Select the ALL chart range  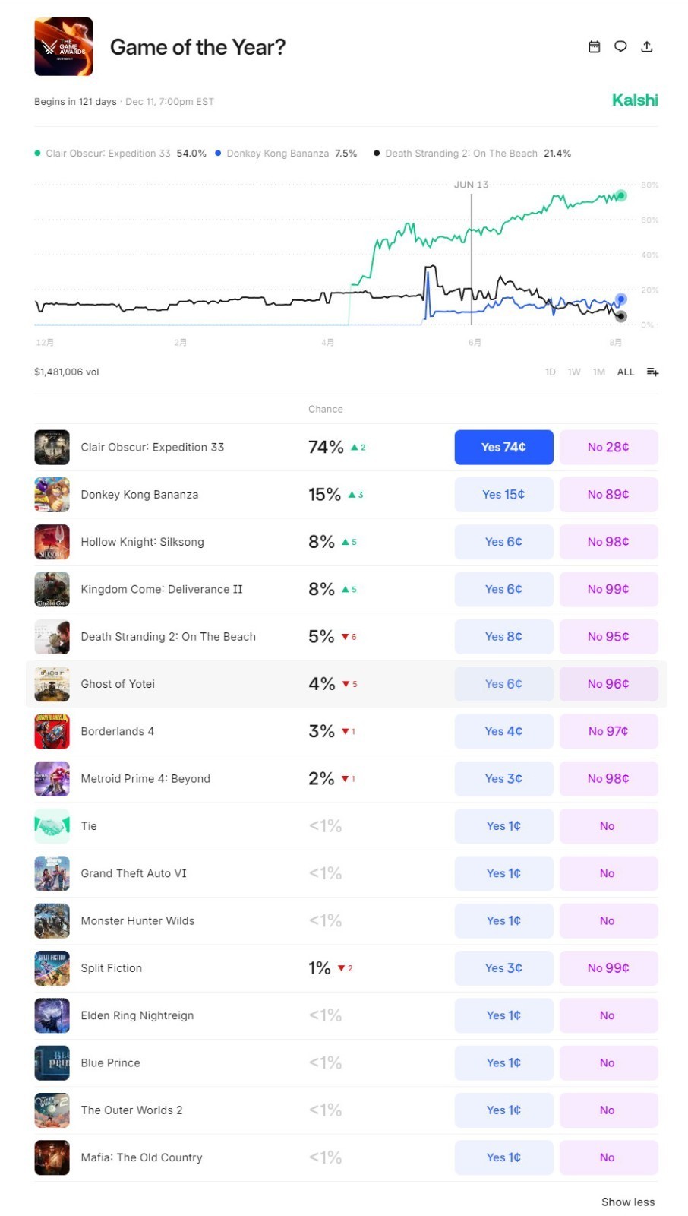pyautogui.click(x=626, y=372)
